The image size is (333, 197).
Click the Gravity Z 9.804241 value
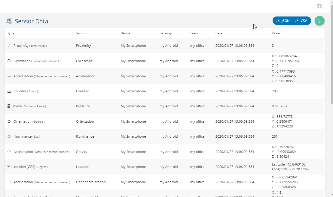(281, 157)
